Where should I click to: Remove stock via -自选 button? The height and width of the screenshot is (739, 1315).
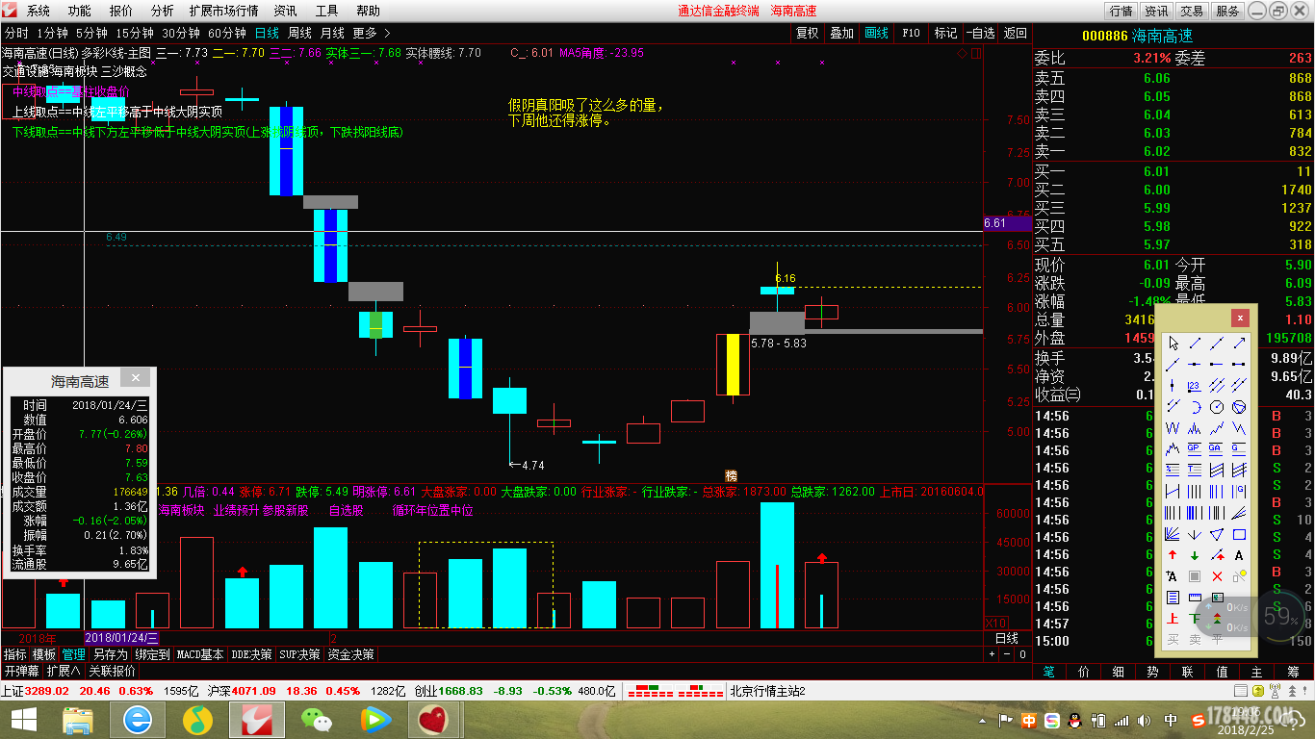980,33
